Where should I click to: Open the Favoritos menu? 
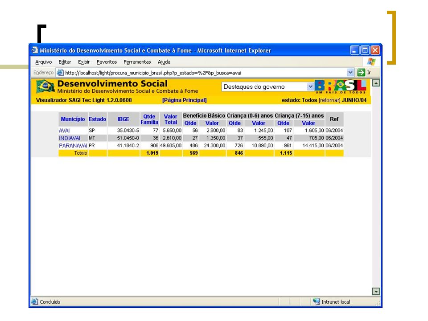click(x=107, y=62)
